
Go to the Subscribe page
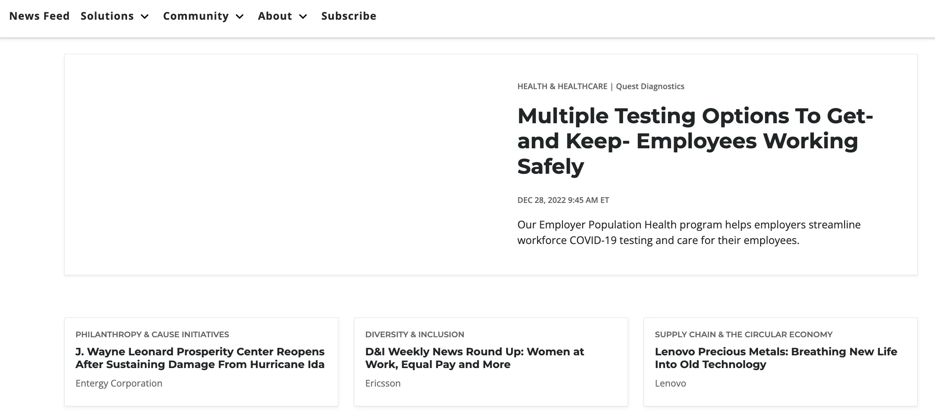click(349, 16)
